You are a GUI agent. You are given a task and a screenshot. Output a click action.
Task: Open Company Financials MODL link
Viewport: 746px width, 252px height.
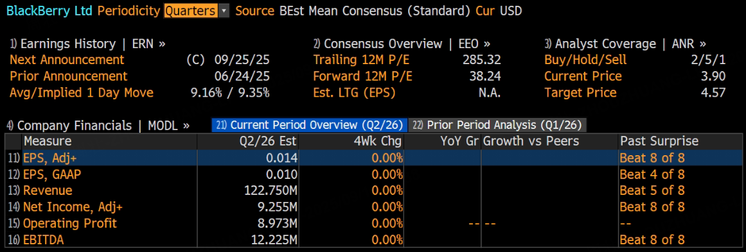point(98,125)
